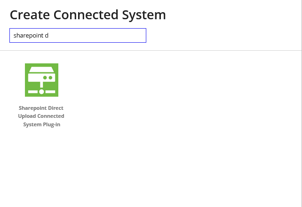The height and width of the screenshot is (207, 302).
Task: Click the "Sharepoint Direct Upload Connected System Plug-in" label
Action: pyautogui.click(x=41, y=116)
